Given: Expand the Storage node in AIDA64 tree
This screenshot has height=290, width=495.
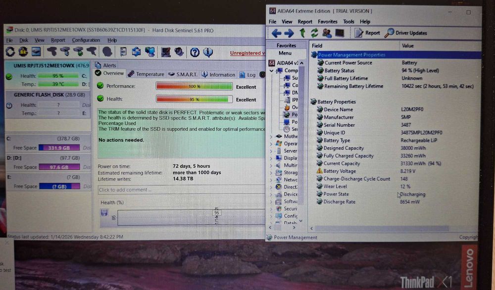Looking at the screenshot, I should click(x=271, y=173).
